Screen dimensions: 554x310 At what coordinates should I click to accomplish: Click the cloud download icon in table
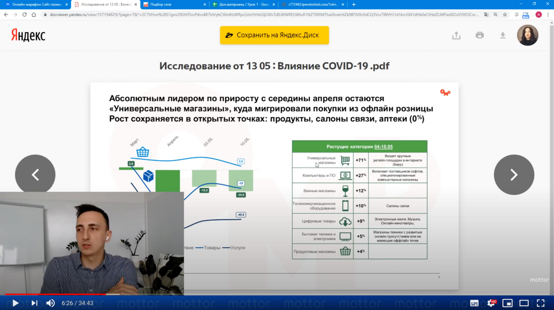[x=345, y=221]
